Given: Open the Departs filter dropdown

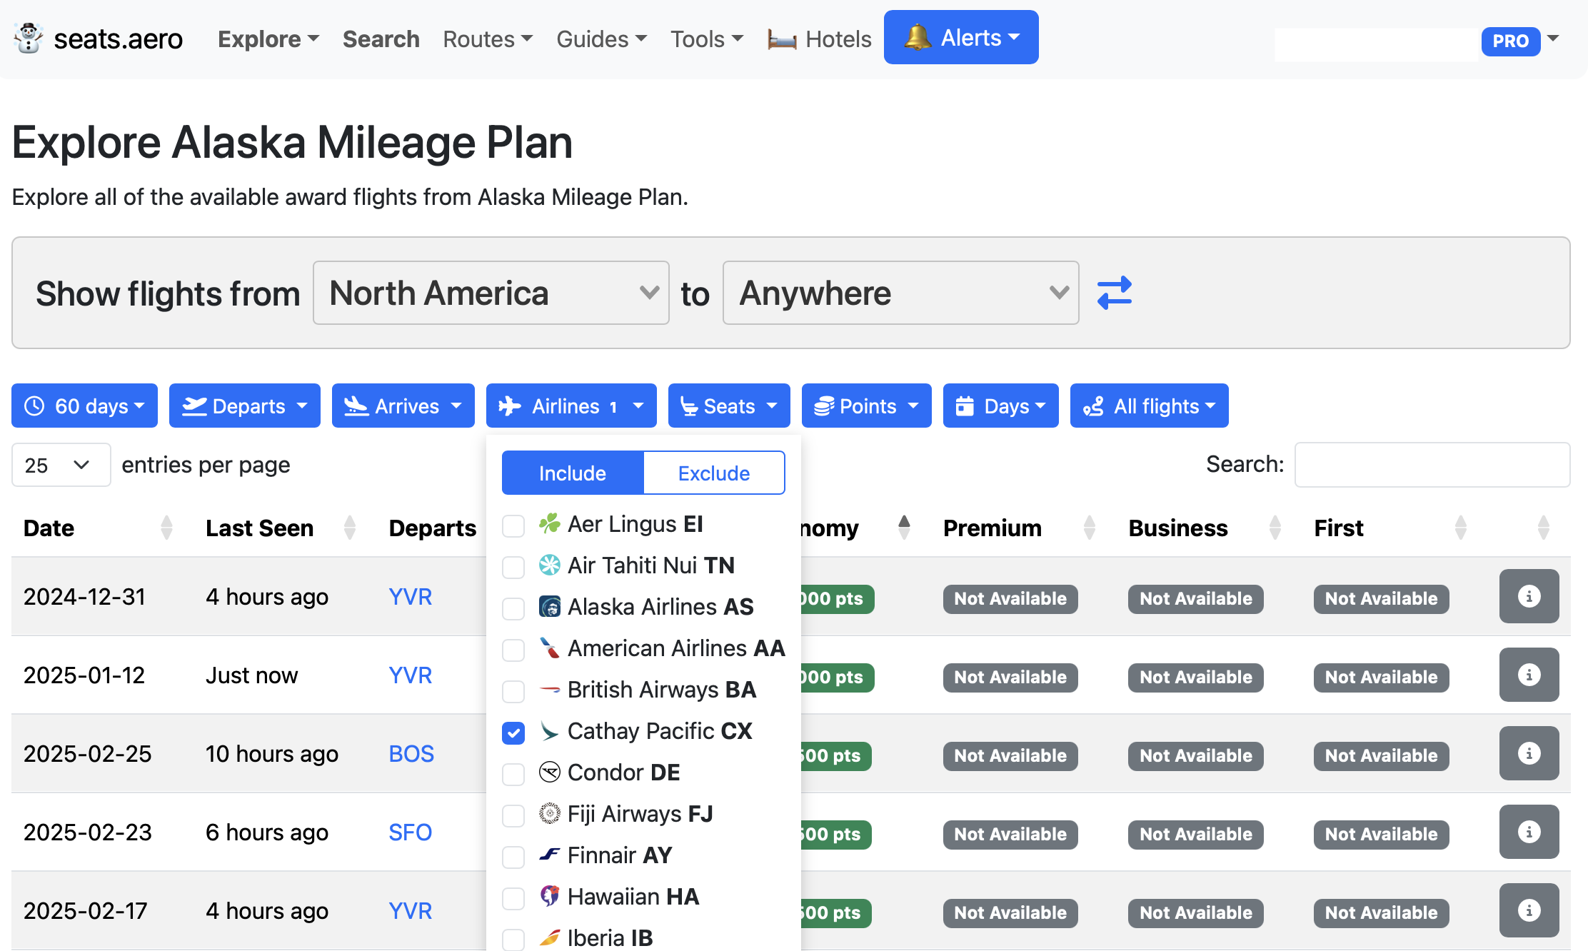Looking at the screenshot, I should 244,406.
